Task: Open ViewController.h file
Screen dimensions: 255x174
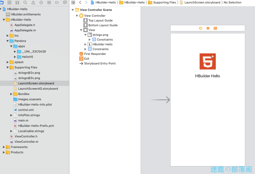Action: click(26, 136)
